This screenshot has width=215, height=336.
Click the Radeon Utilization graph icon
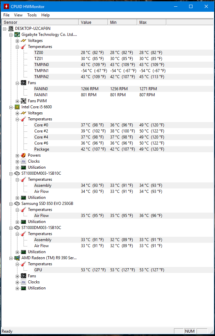pyautogui.click(x=24, y=288)
